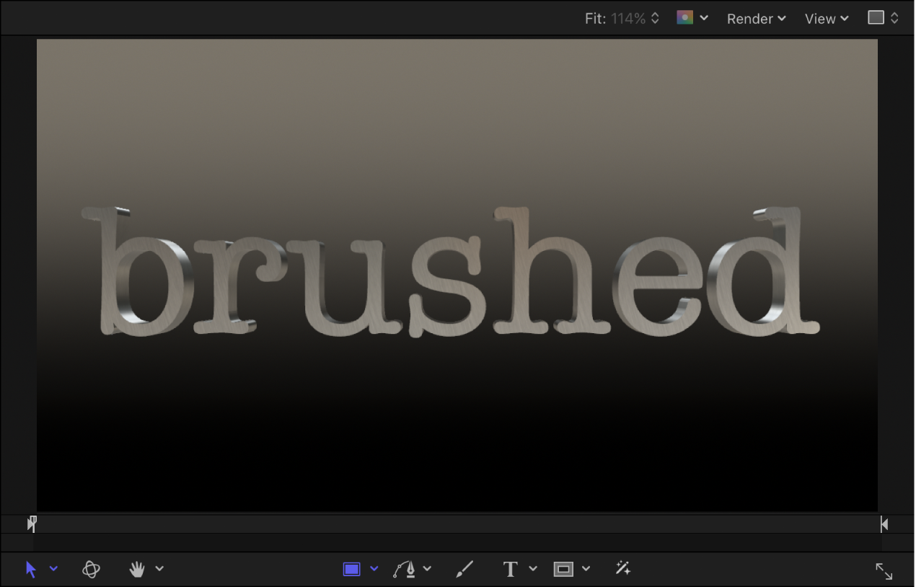Screen dimensions: 916x587
Task: Pick the Bezier pen tool
Action: (406, 569)
